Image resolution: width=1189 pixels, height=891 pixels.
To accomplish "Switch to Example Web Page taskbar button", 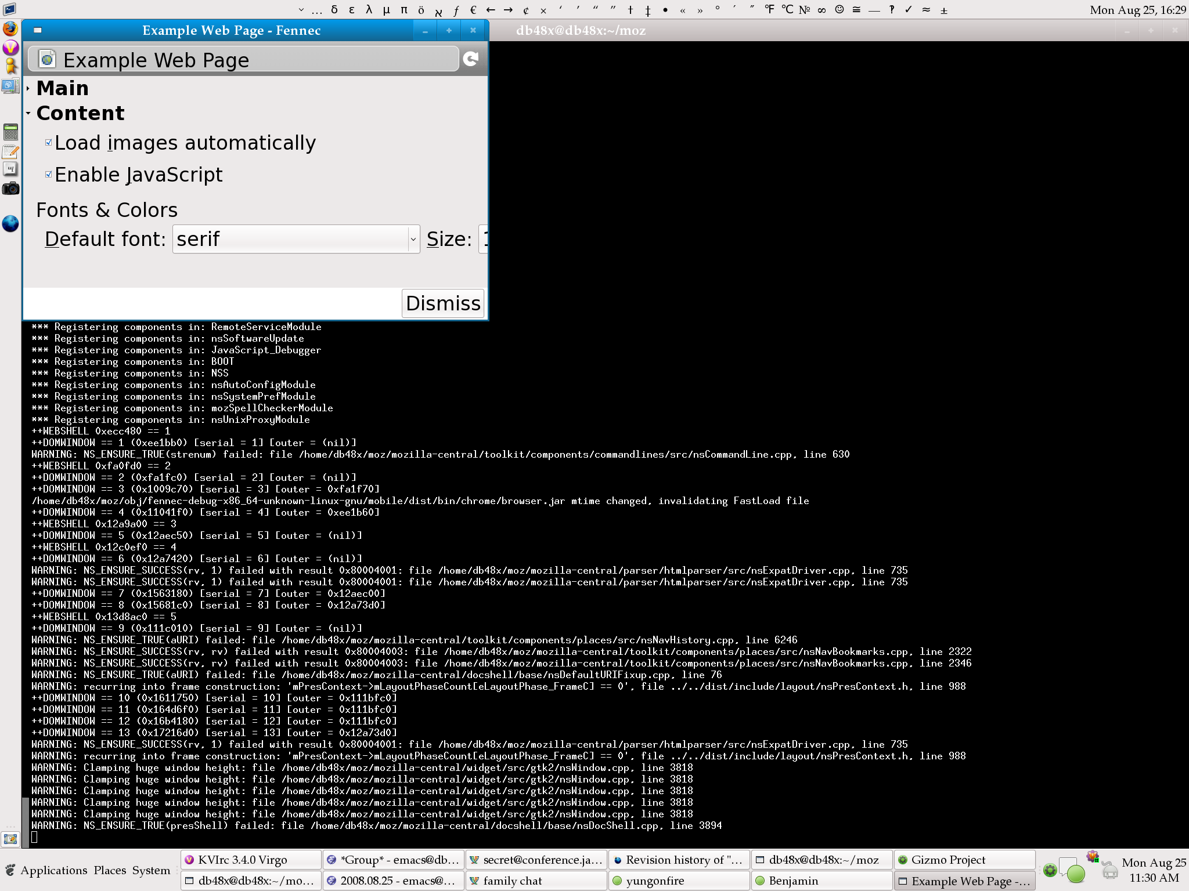I will tap(965, 881).
